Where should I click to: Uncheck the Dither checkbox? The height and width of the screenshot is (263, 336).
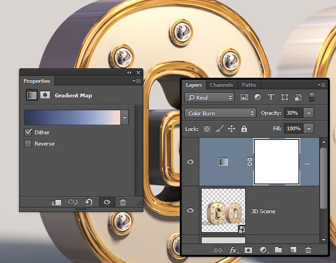pos(29,132)
